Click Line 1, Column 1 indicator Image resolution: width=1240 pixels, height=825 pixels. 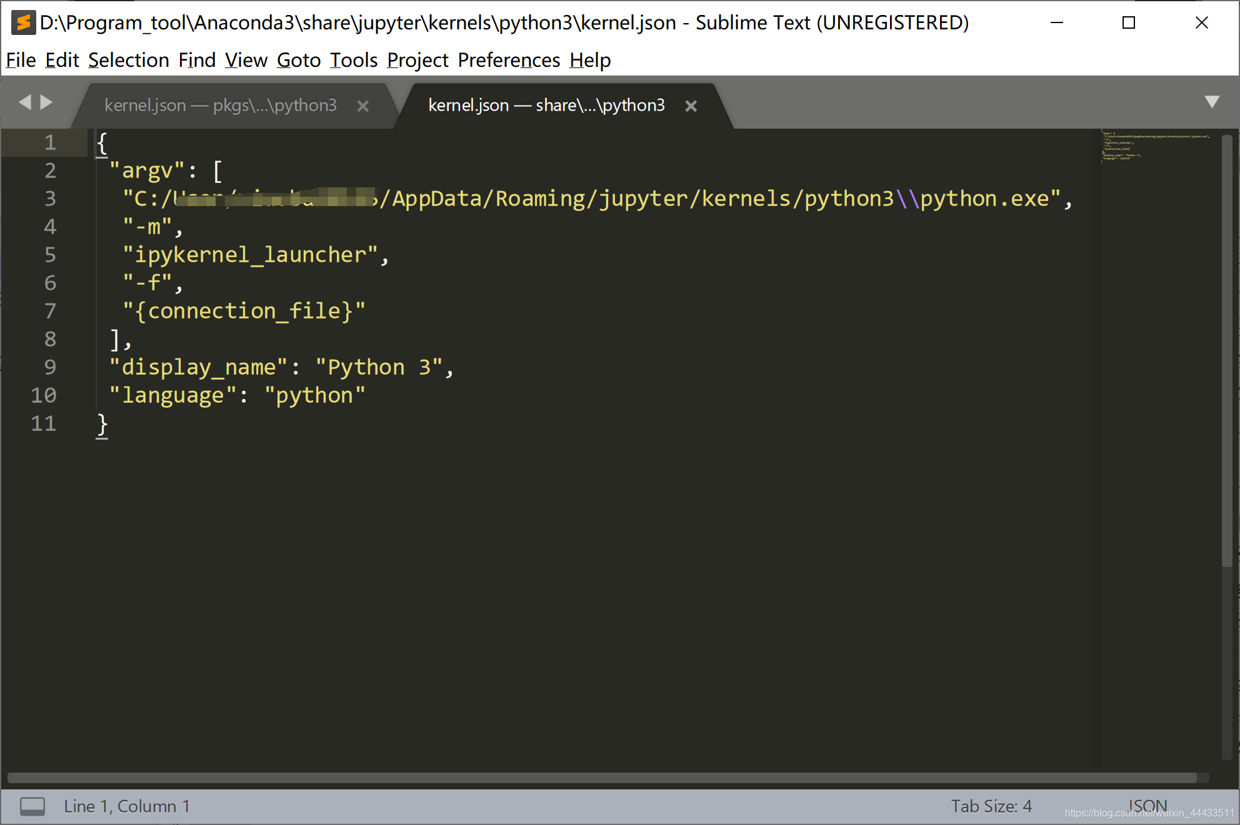[126, 806]
